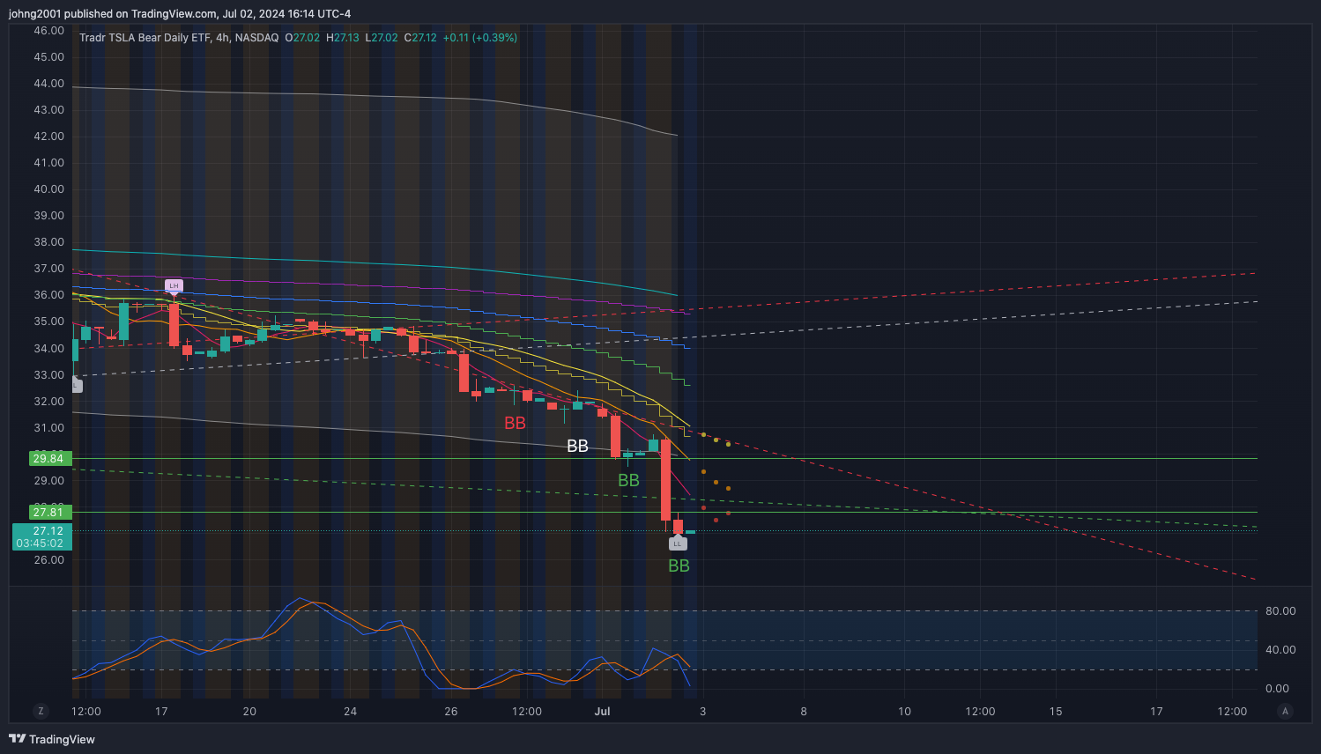Screen dimensions: 1321x754
Task: Click the 32.00 price axis label
Action: click(x=48, y=402)
